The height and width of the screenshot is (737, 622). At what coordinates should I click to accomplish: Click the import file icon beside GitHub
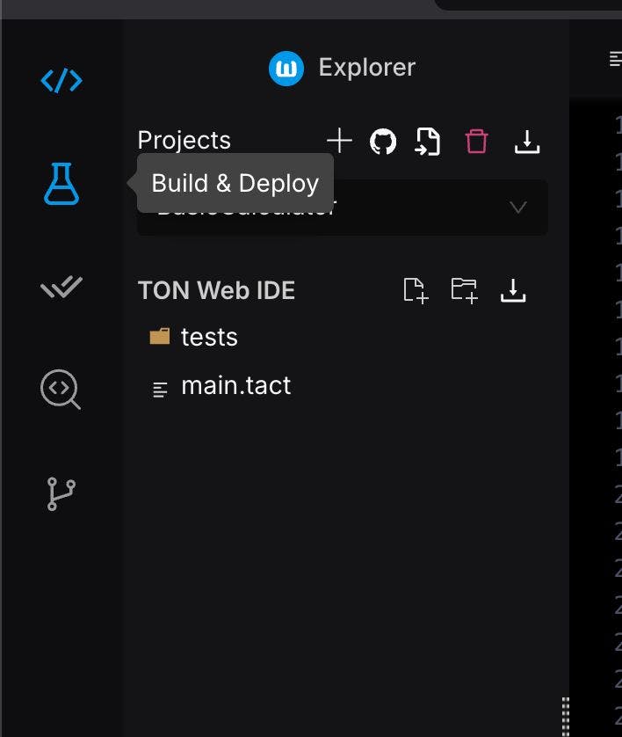(428, 141)
